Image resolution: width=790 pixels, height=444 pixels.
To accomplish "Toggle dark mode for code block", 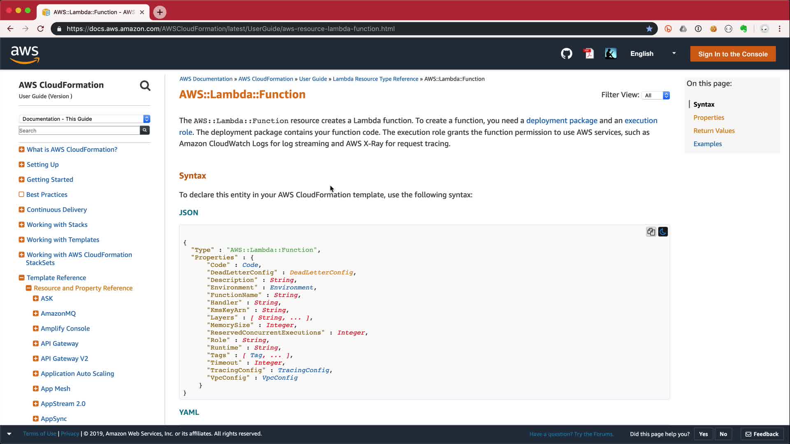I will [663, 232].
